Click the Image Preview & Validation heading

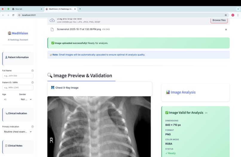click(x=83, y=76)
